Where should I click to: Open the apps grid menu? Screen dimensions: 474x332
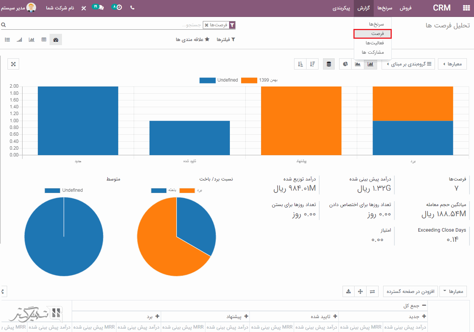coord(466,8)
